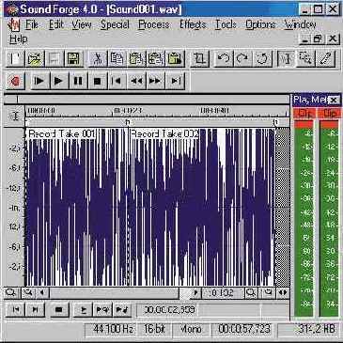Jump to end with the Go to End button
Image resolution: width=343 pixels, height=343 pixels.
click(x=176, y=81)
